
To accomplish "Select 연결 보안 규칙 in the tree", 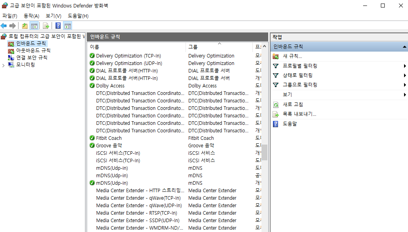I will (x=32, y=58).
